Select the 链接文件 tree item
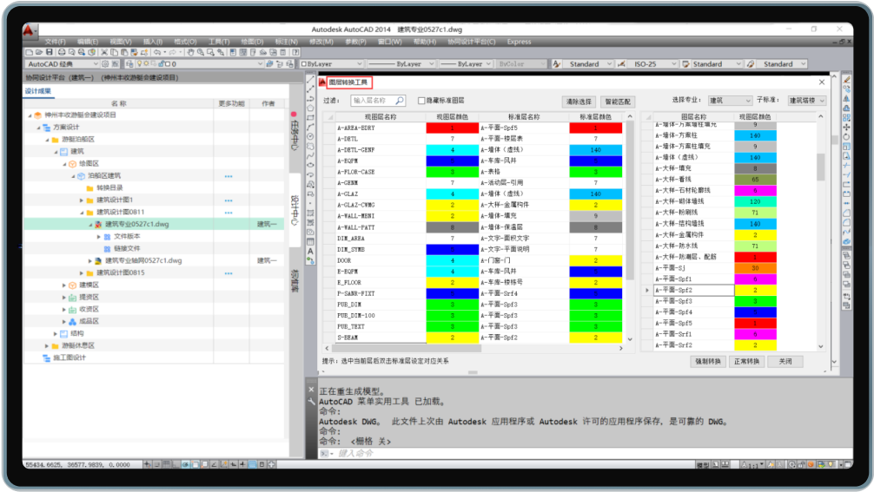874x492 pixels. (127, 249)
